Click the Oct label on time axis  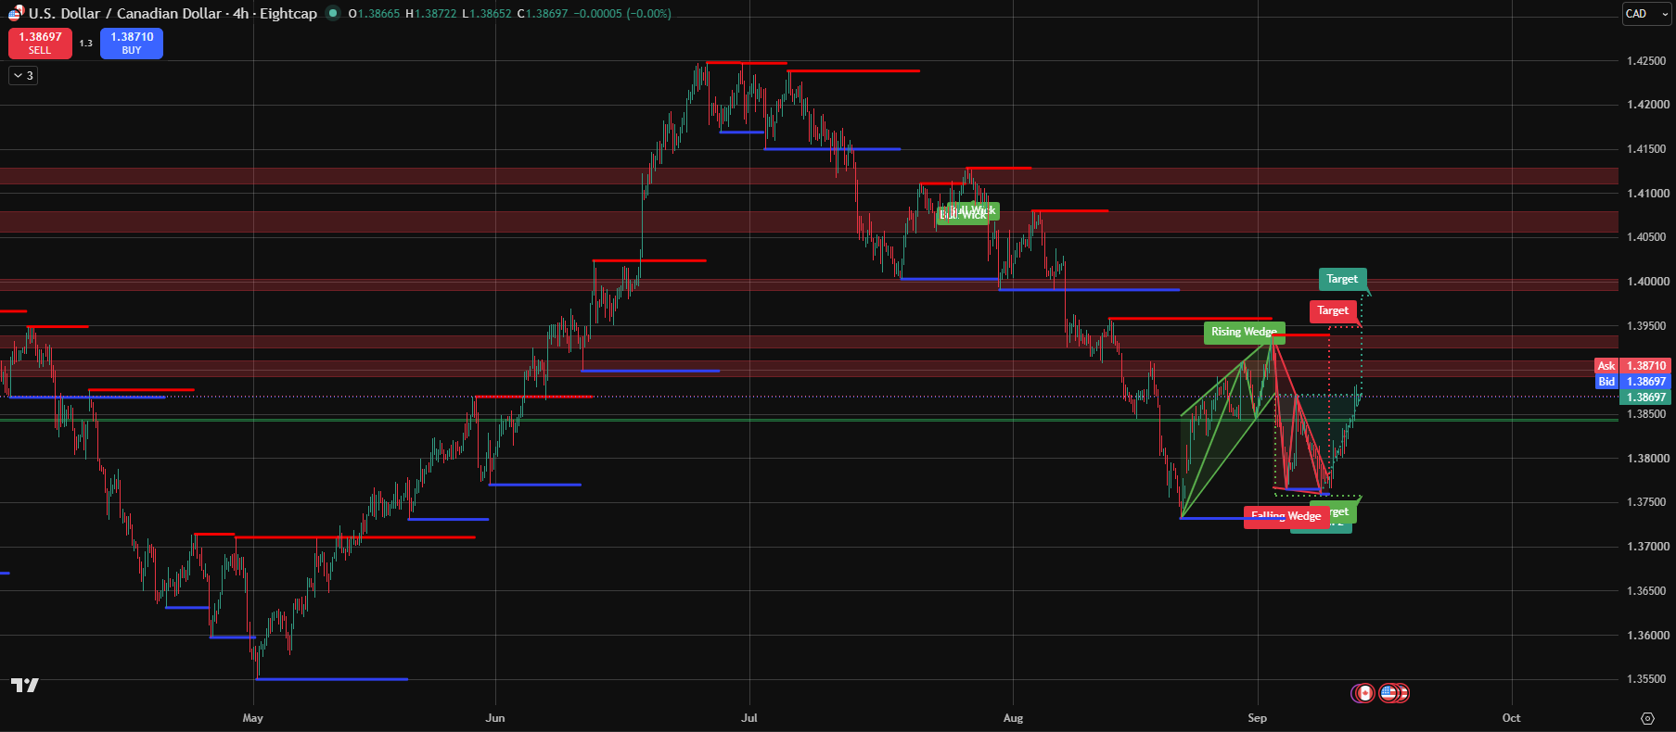[1511, 718]
